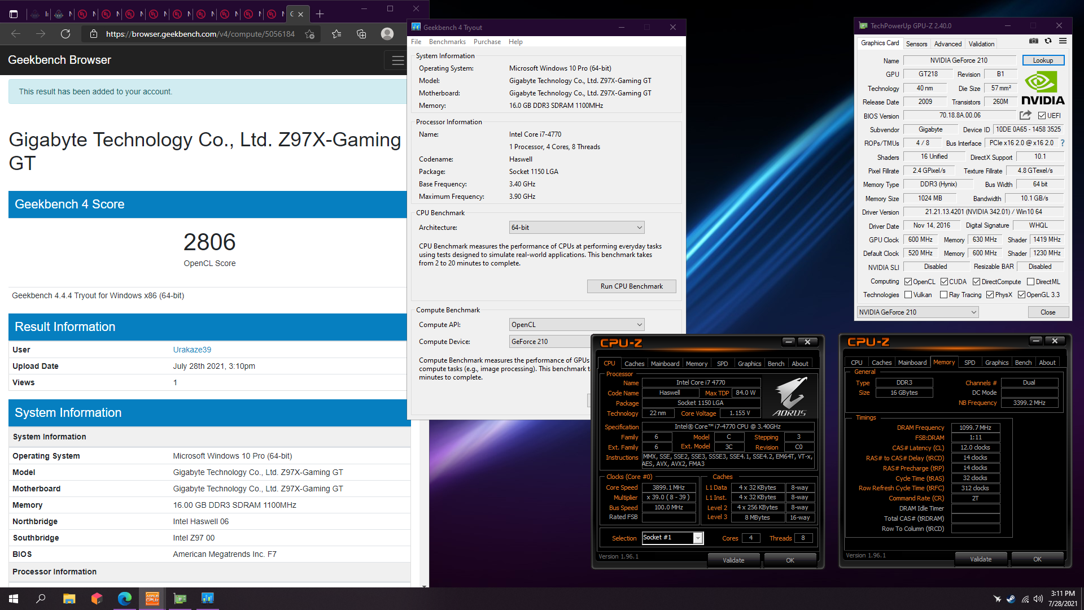Toggle the OpenCL computing checkbox
Screen dimensions: 1084x610
[908, 282]
